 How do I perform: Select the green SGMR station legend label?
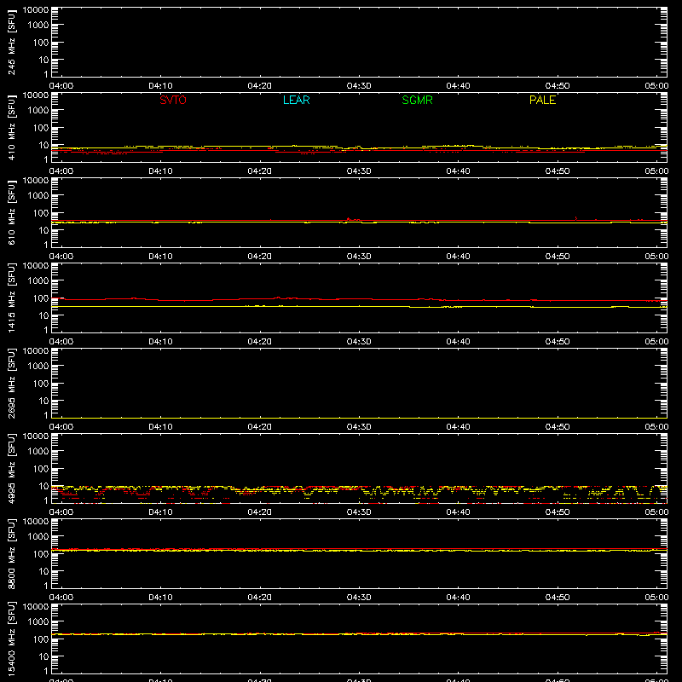(417, 100)
